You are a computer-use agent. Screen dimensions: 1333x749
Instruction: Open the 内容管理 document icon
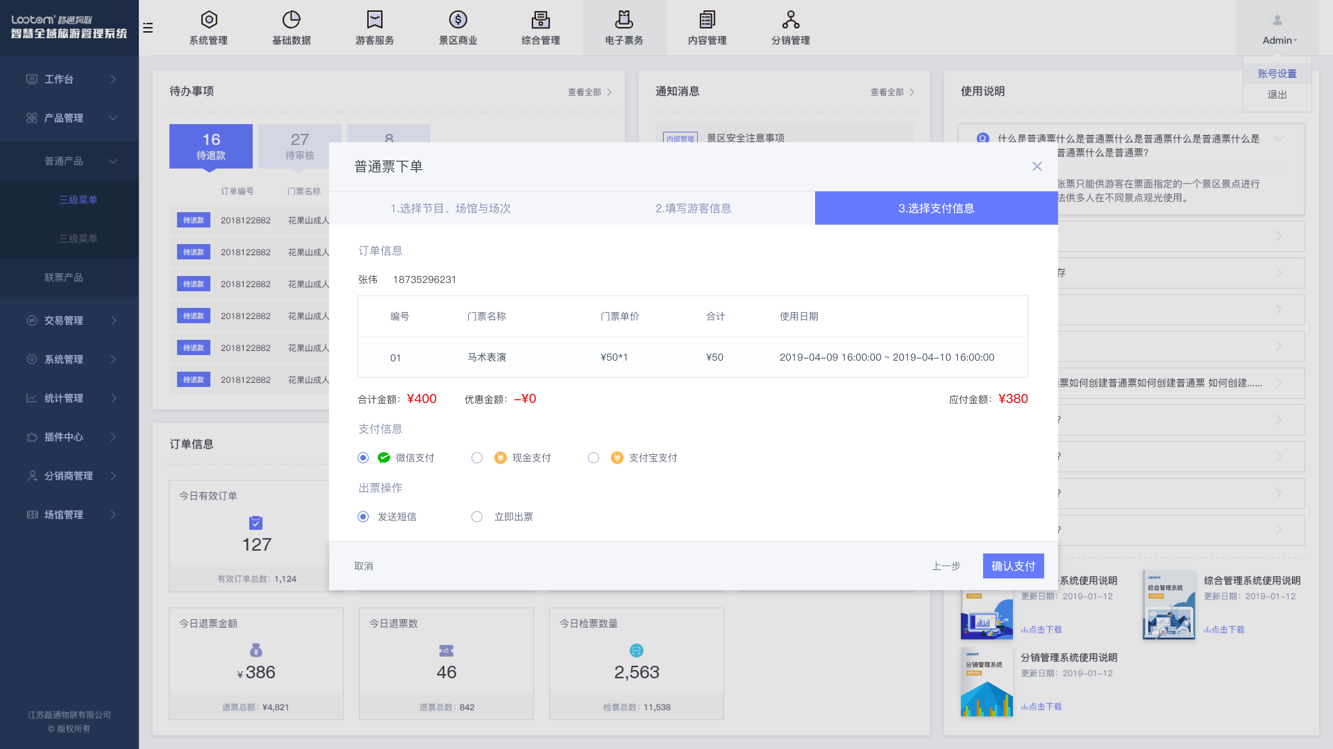(707, 20)
